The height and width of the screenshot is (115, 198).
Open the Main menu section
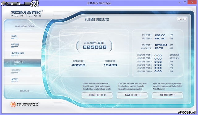[14, 36]
